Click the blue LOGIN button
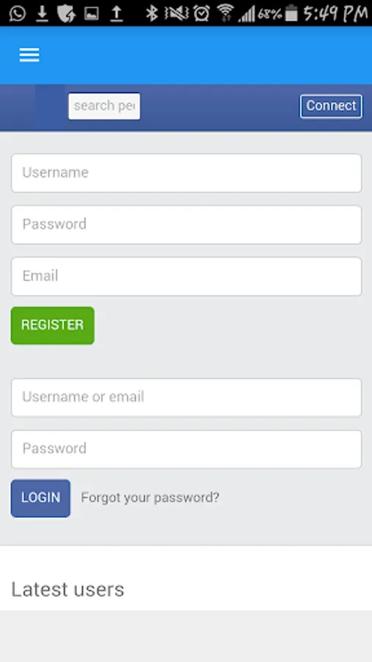Image resolution: width=372 pixels, height=662 pixels. [x=40, y=498]
